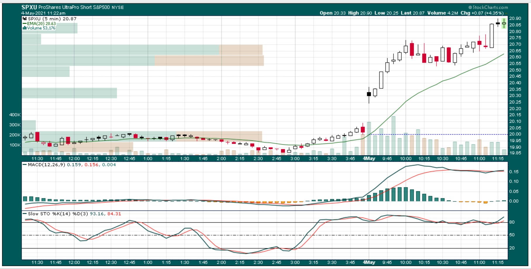Click the 80 level on stochastic axis
This screenshot has width=531, height=269.
point(512,222)
